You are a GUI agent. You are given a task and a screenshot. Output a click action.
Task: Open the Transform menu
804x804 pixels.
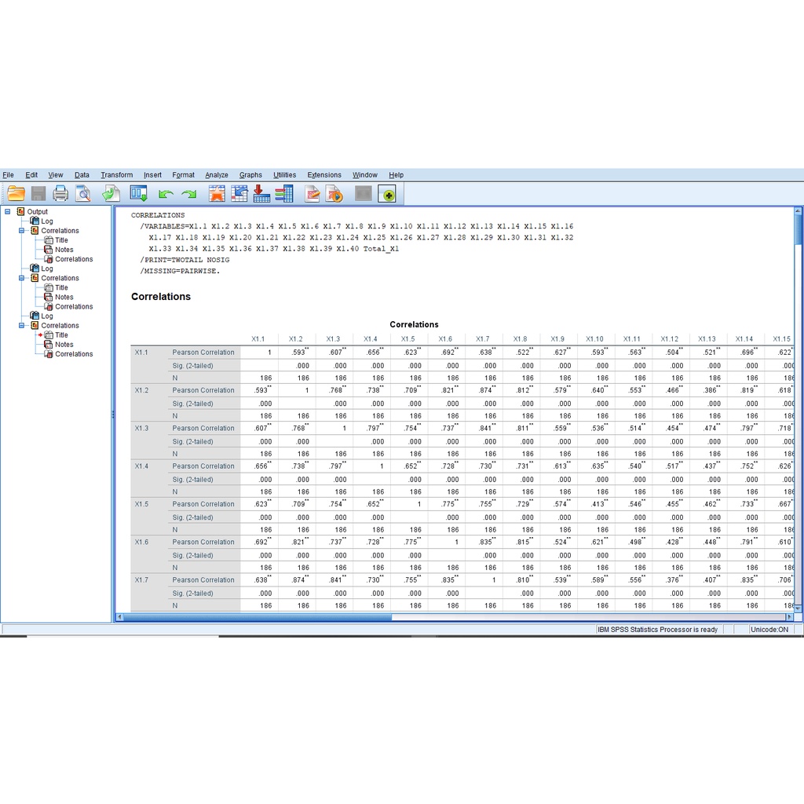click(116, 175)
